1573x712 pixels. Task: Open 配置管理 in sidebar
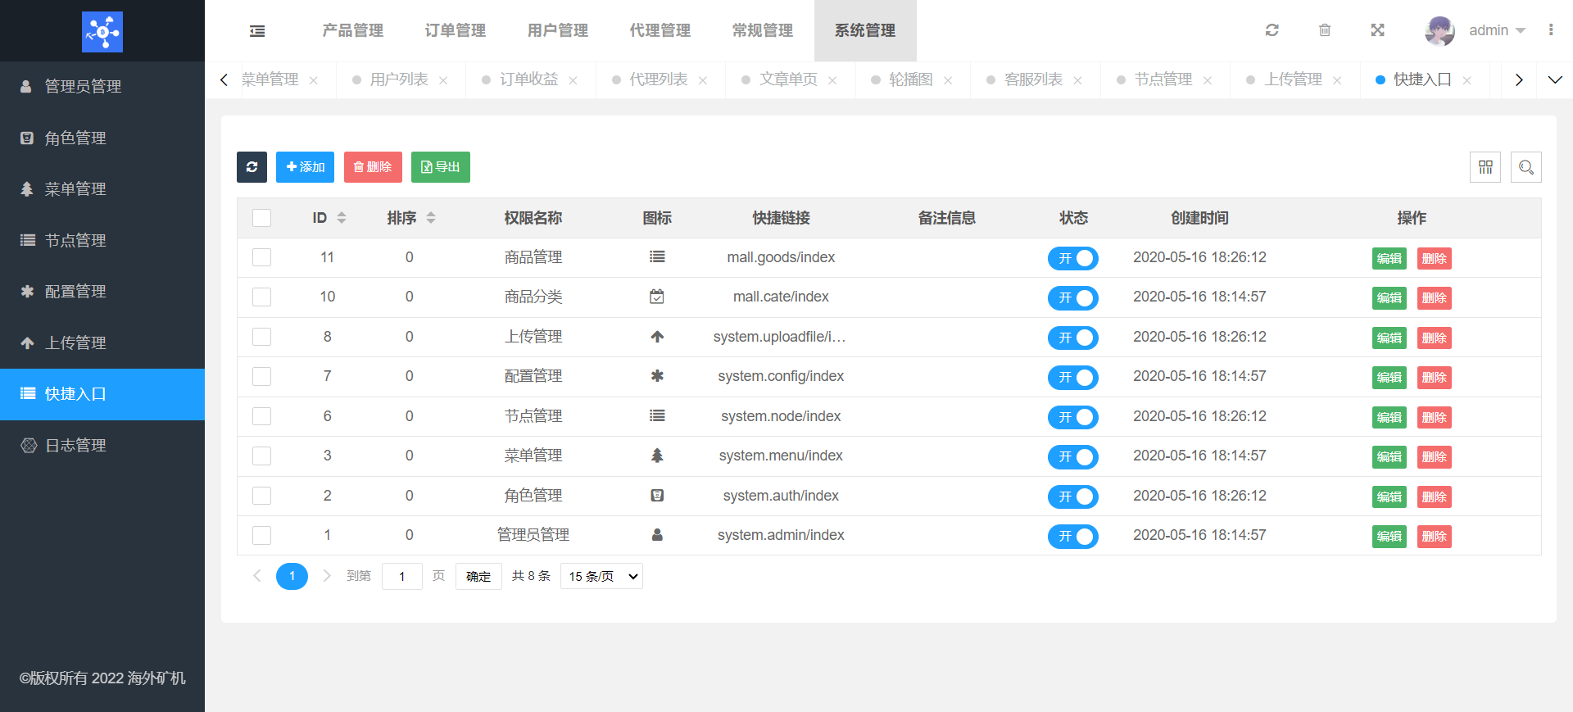pyautogui.click(x=102, y=291)
